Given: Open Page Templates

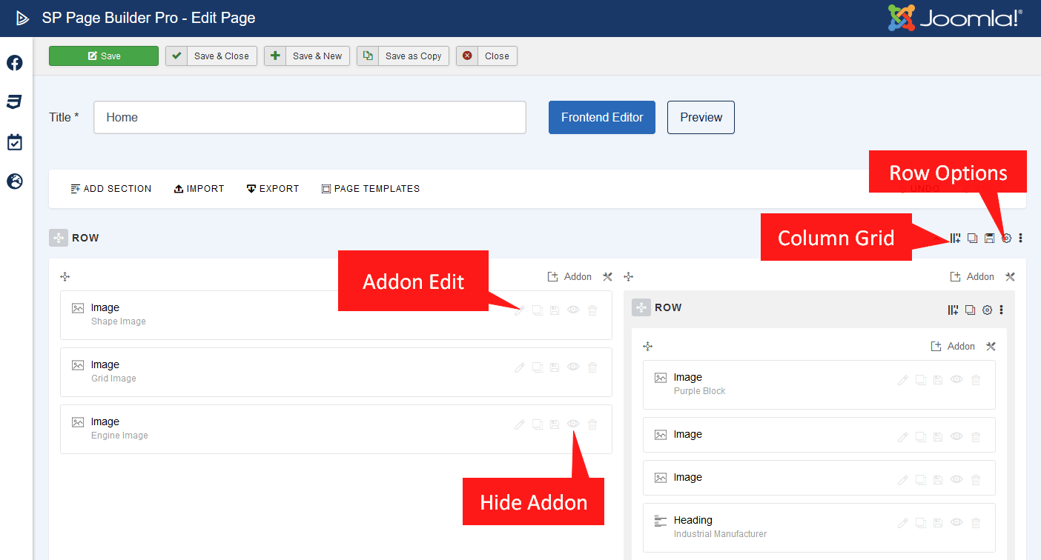Looking at the screenshot, I should tap(371, 189).
